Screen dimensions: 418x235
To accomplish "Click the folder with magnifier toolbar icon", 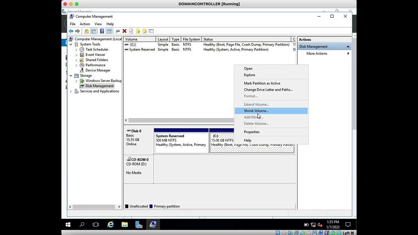I will tap(145, 31).
